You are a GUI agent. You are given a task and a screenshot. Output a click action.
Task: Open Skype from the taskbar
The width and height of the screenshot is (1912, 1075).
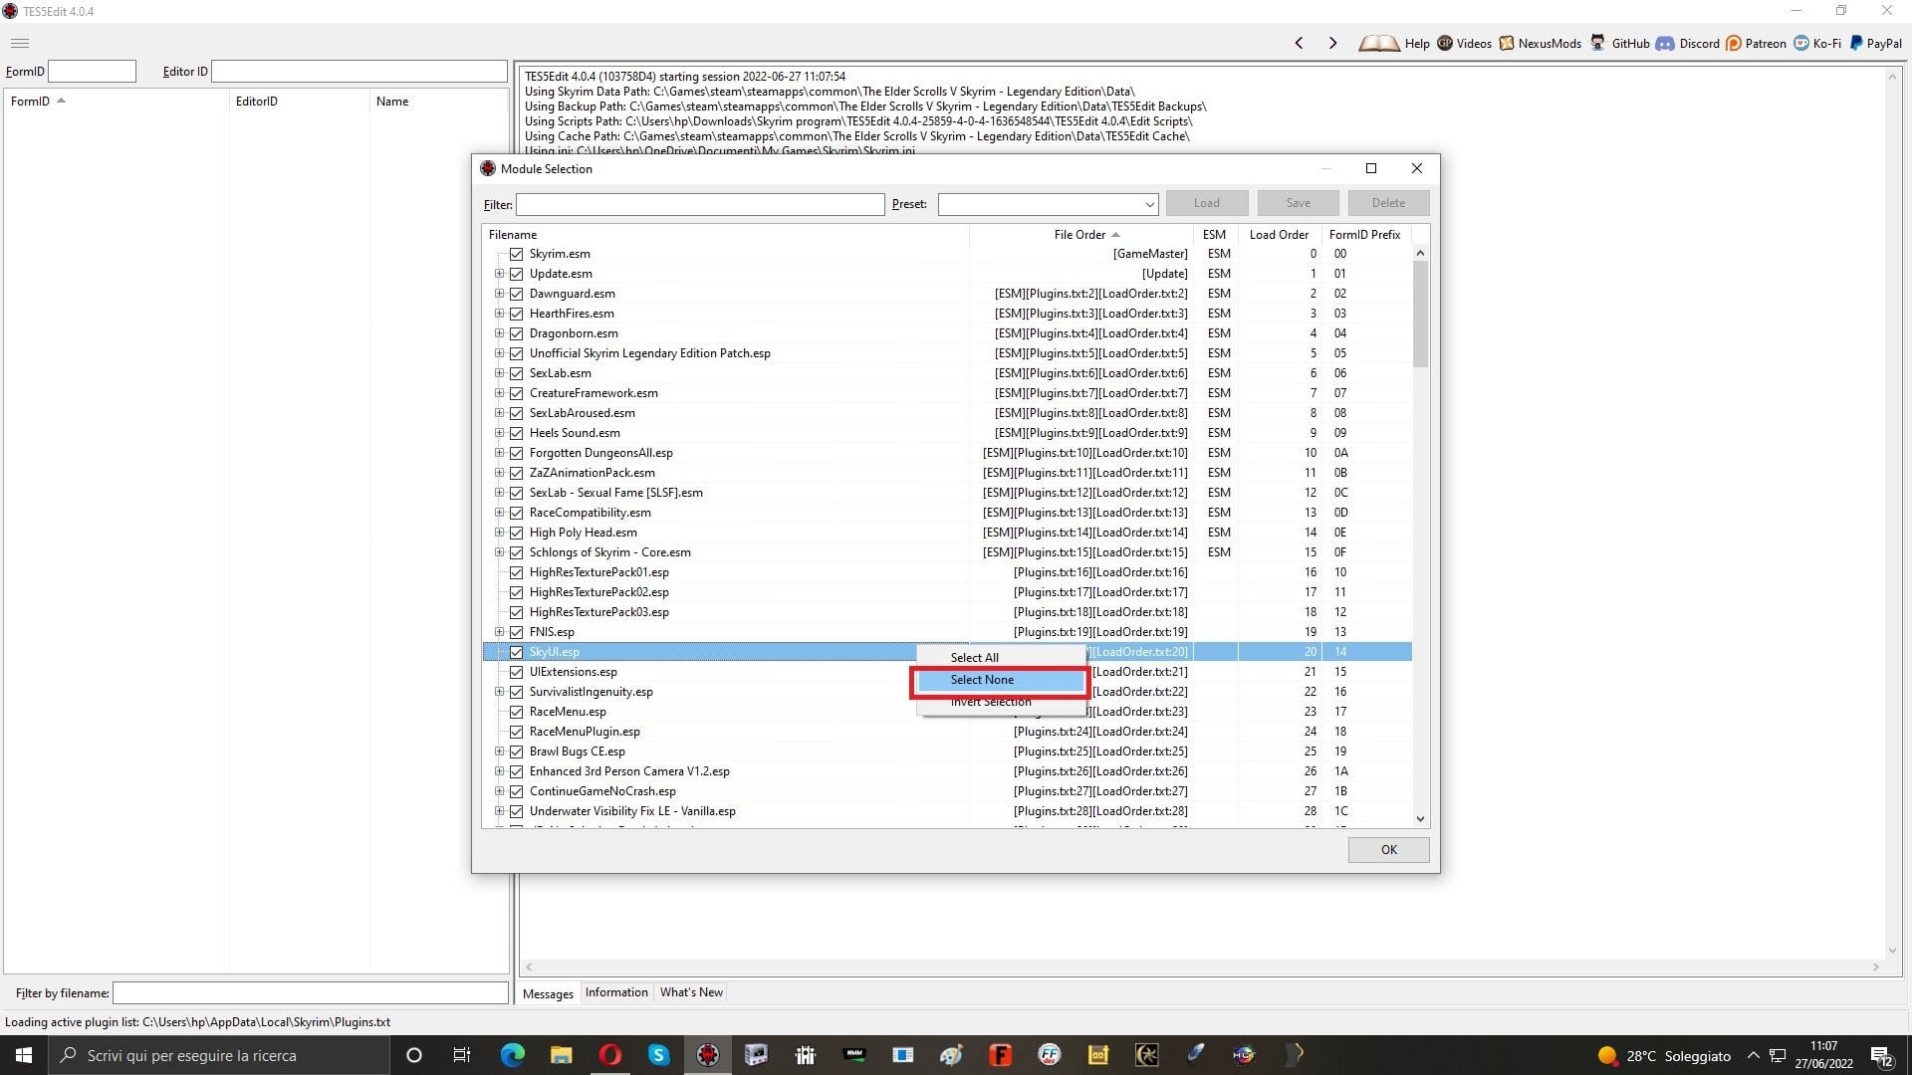[658, 1055]
